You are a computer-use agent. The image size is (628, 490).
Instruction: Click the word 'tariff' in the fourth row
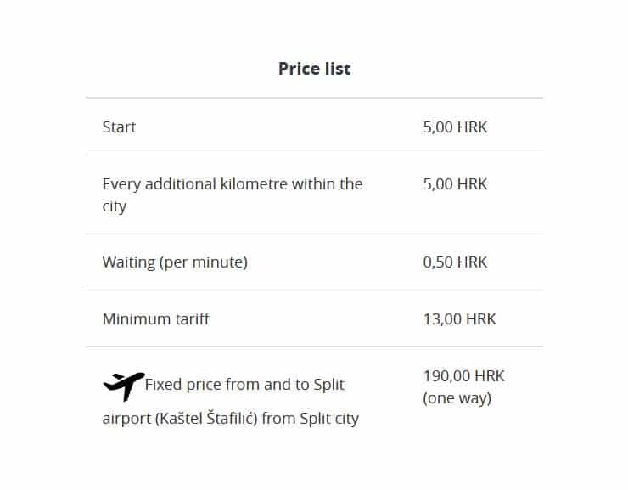[192, 319]
